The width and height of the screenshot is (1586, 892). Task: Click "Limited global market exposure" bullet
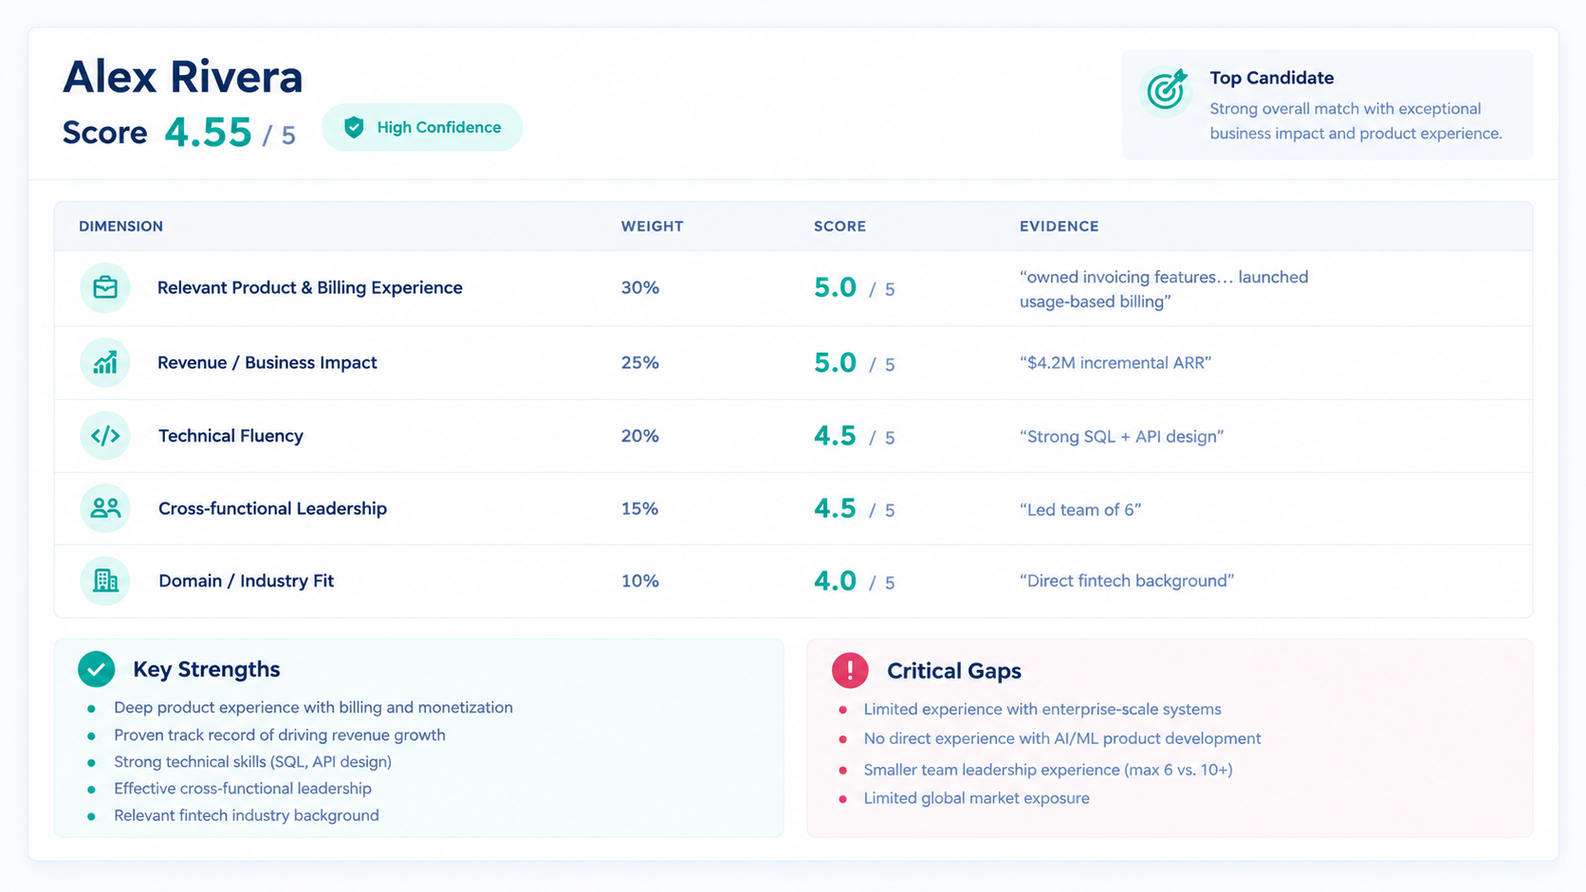976,799
